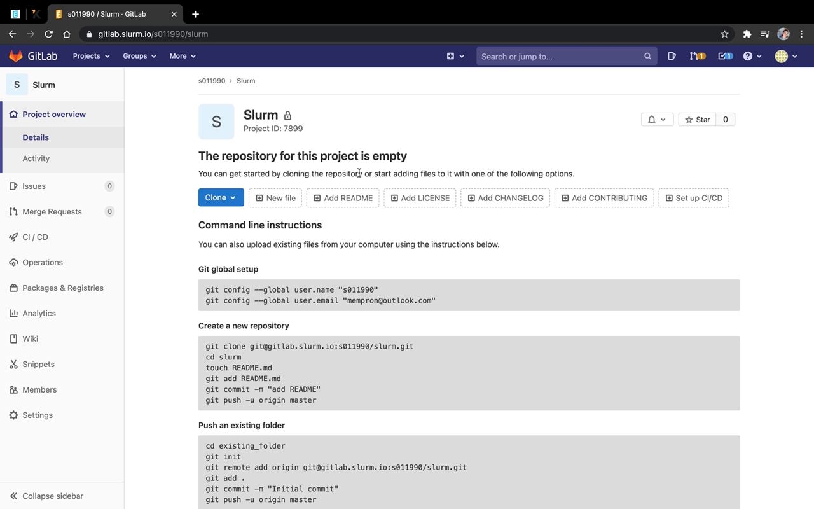
Task: Open notification bell dropdown
Action: 657,119
